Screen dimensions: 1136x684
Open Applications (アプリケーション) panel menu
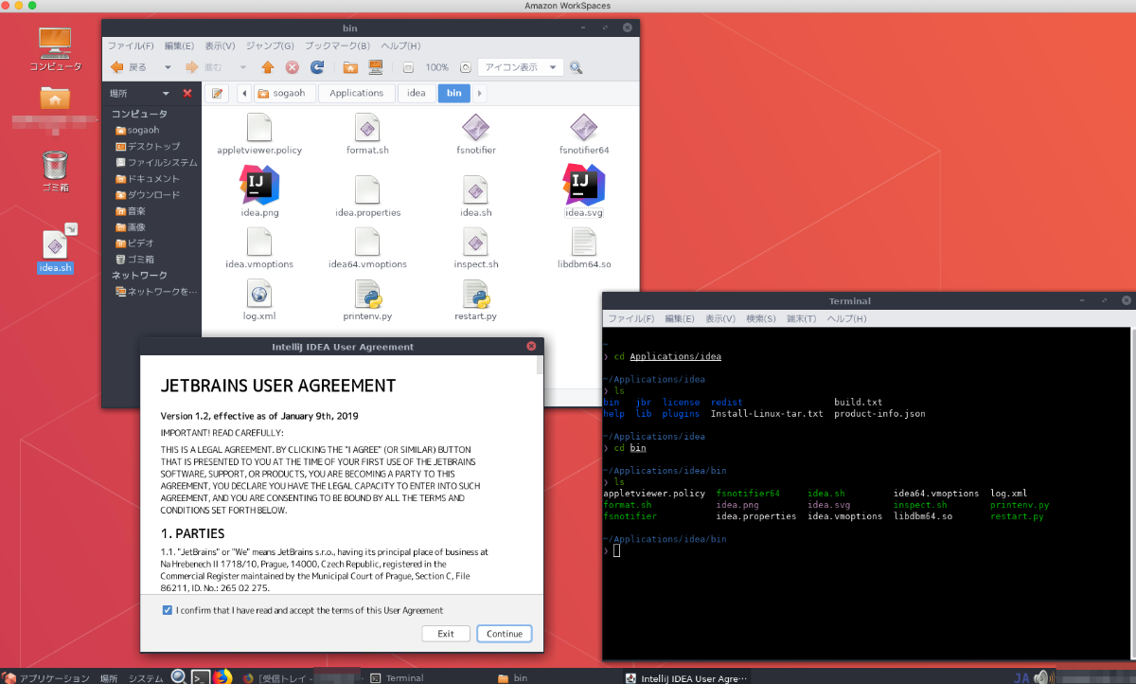pos(46,677)
